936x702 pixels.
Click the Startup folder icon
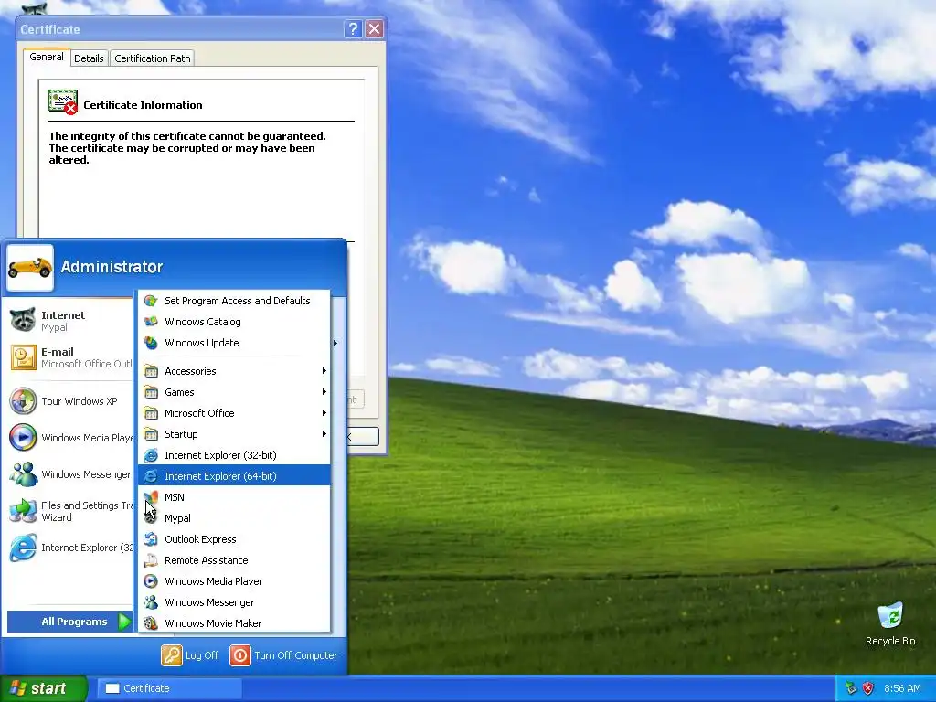(151, 434)
